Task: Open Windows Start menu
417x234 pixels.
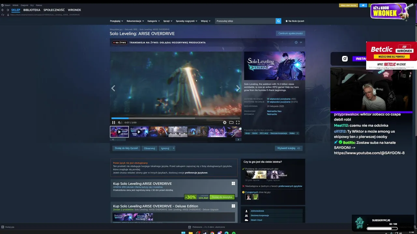Action: (x=183, y=233)
